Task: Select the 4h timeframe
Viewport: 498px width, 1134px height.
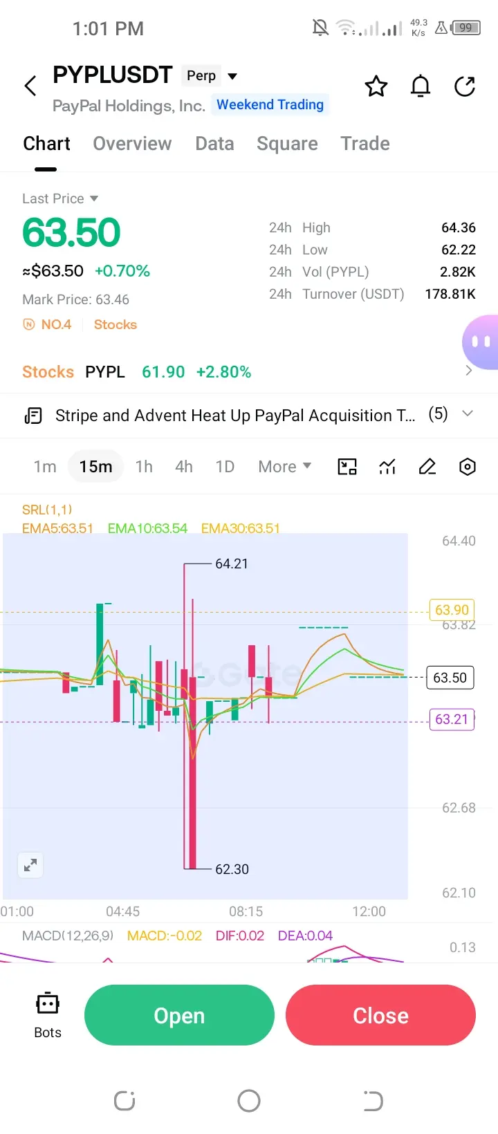Action: (x=184, y=467)
